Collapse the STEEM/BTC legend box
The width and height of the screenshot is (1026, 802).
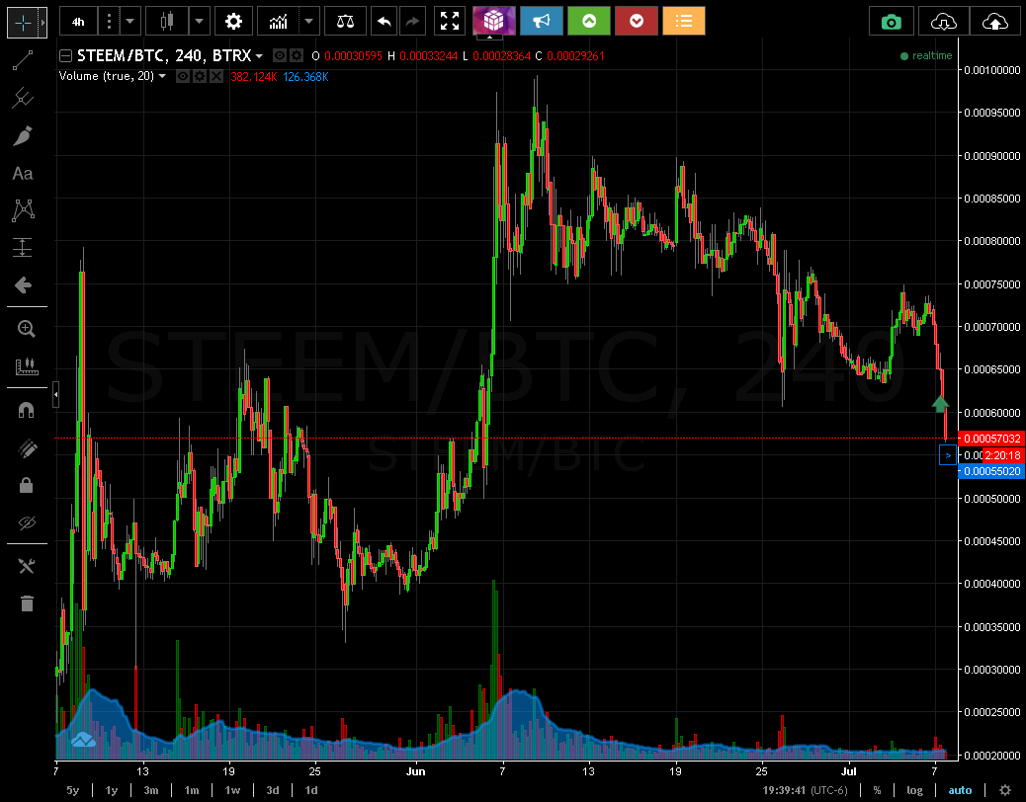(65, 56)
